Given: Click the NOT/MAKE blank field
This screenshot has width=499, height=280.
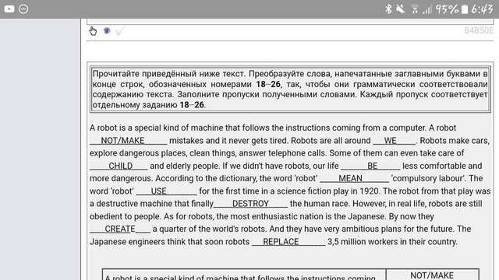Looking at the screenshot, I should 128,141.
